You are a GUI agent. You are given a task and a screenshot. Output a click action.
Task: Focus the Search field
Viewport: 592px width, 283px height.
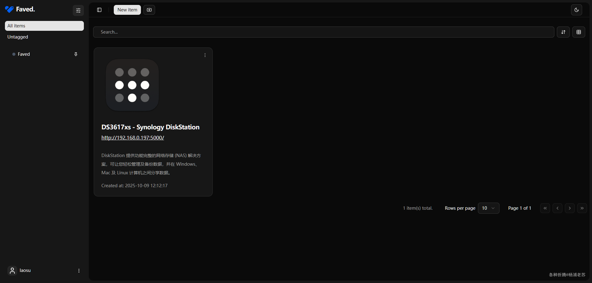(x=324, y=32)
